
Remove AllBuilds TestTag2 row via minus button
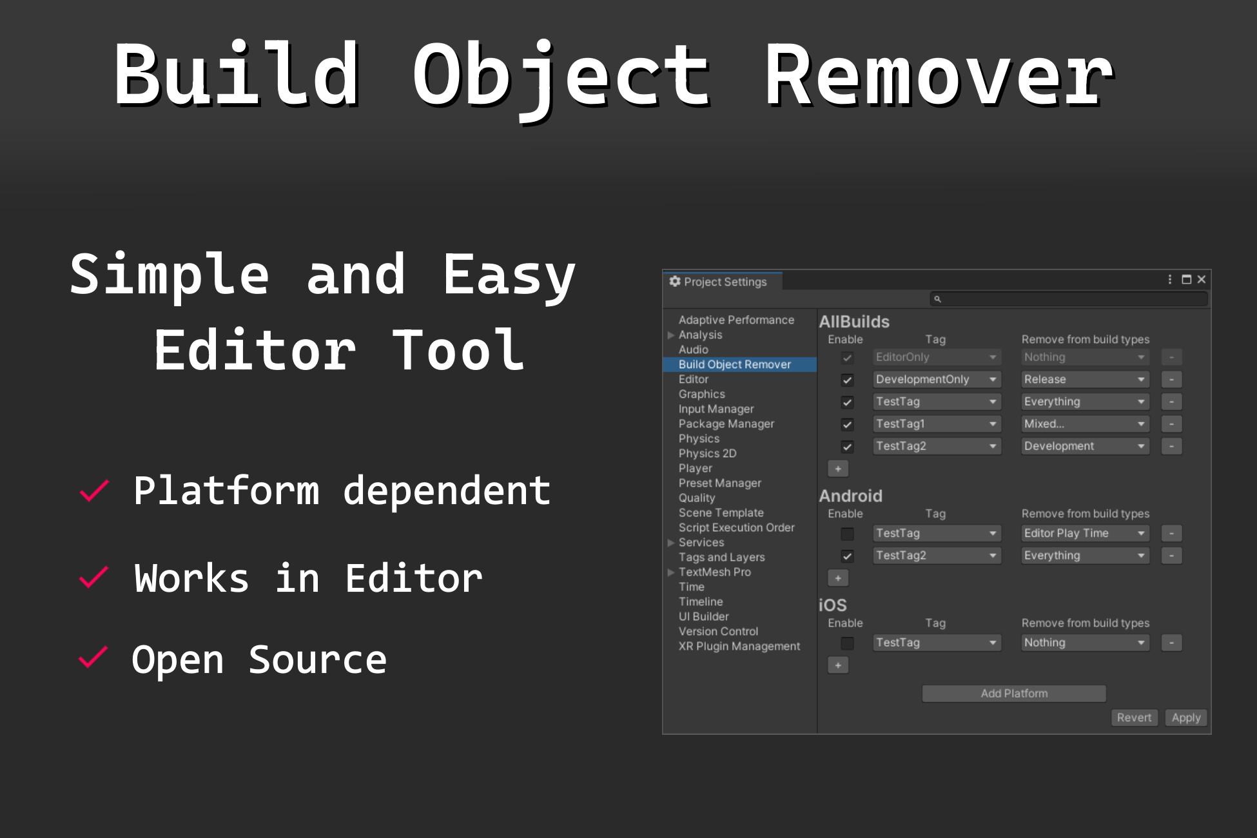tap(1171, 446)
